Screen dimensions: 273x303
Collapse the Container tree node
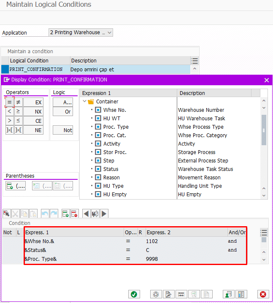(x=85, y=102)
